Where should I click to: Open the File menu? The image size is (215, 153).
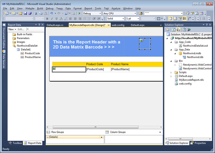[x=5, y=9]
